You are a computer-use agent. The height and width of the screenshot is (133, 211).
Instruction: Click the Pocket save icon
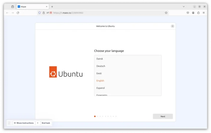pos(187,13)
